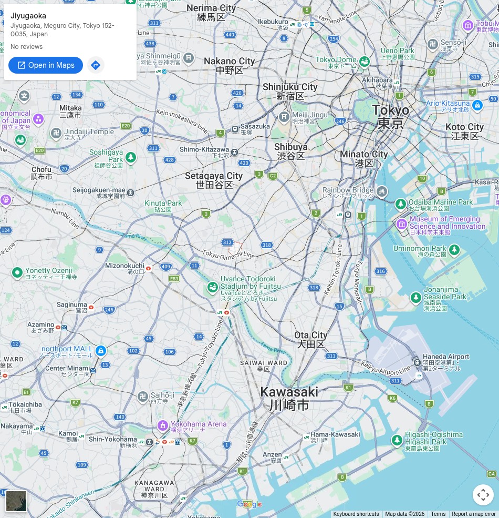Click the Ario Kitasuna shopping marker
The height and width of the screenshot is (518, 499).
coord(477,106)
